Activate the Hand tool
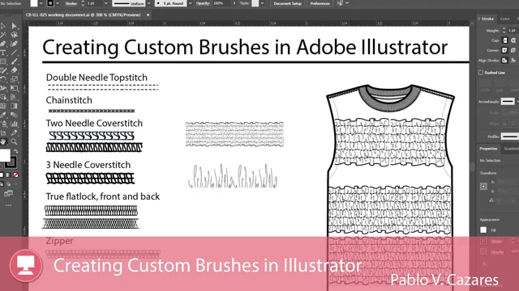Screen dimensions: 519x291 (x=3, y=142)
